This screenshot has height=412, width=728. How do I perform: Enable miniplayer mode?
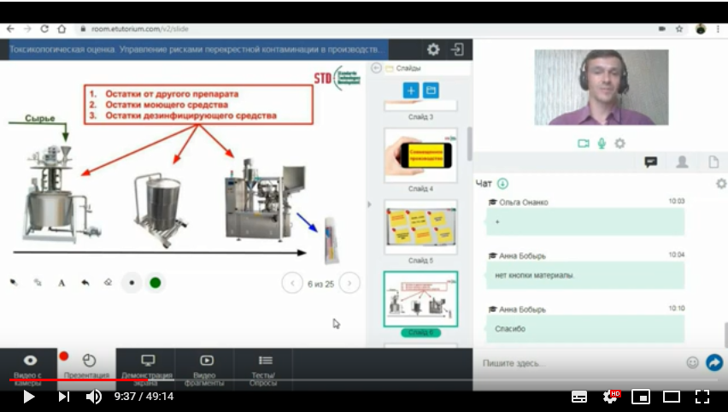[x=641, y=397]
